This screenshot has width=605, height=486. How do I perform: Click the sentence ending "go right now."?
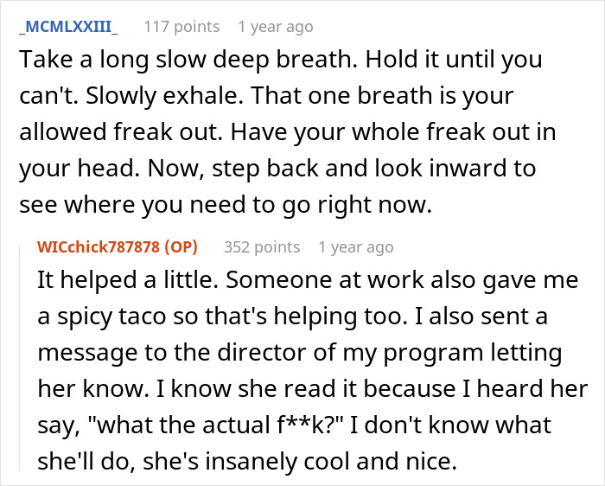click(226, 205)
